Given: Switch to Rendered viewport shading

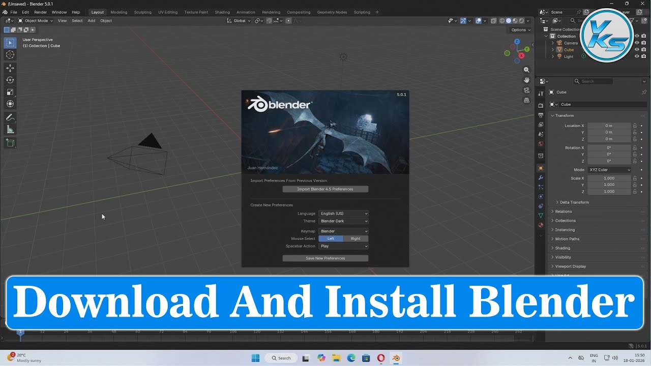Looking at the screenshot, I should tap(521, 21).
